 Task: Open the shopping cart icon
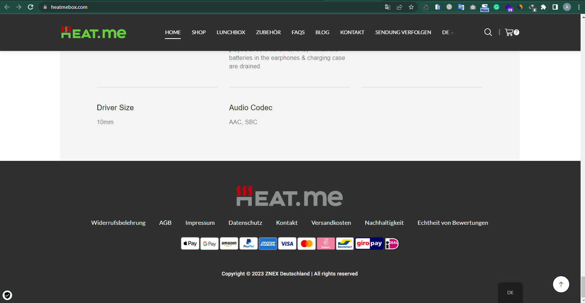[512, 32]
